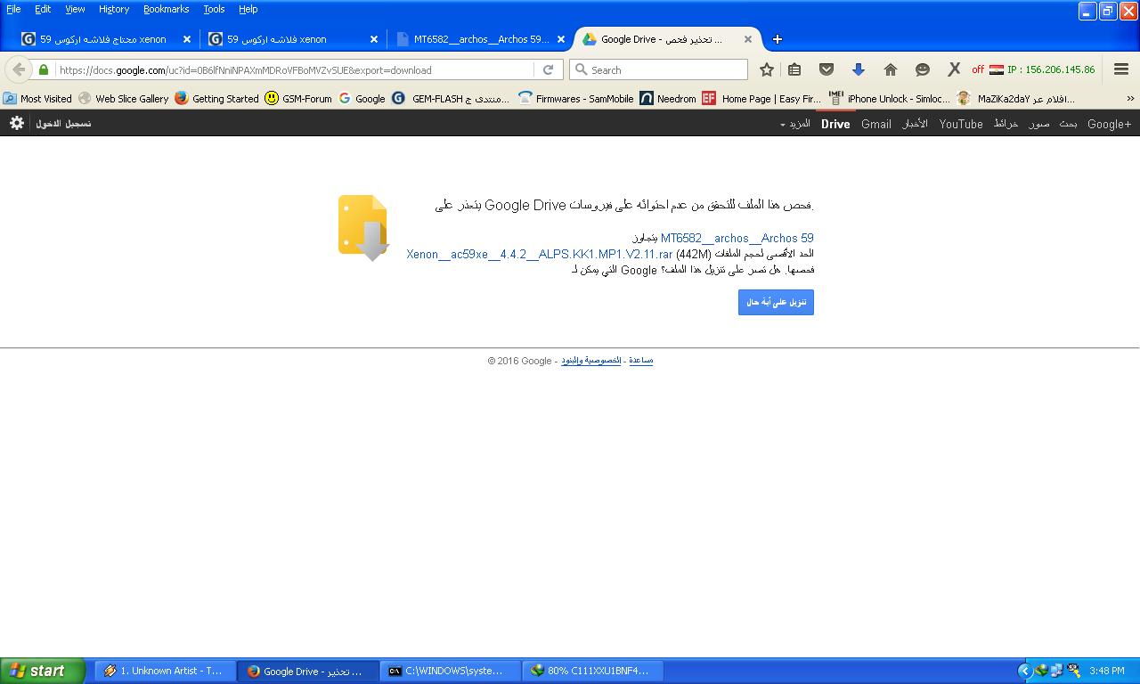
Task: Reload the page with the refresh icon
Action: pyautogui.click(x=548, y=69)
